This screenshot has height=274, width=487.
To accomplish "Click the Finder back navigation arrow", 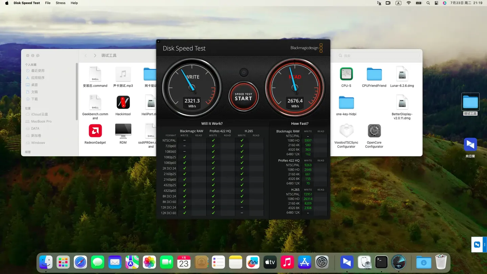I will pos(86,55).
